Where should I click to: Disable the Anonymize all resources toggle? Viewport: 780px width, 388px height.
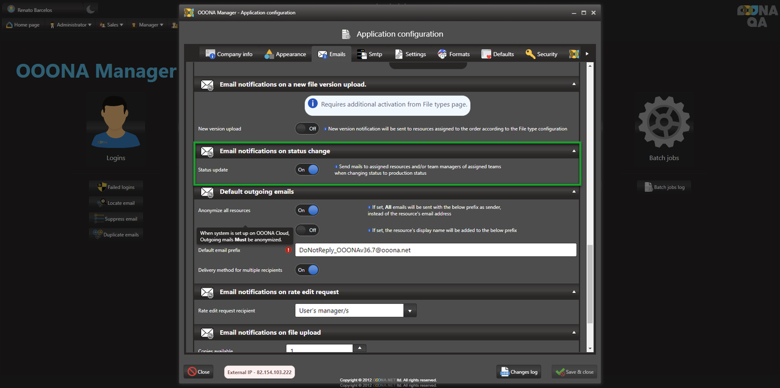(307, 210)
